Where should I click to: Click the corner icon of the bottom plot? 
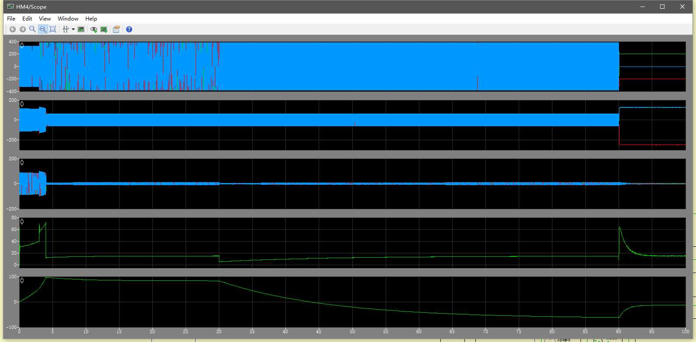22,280
